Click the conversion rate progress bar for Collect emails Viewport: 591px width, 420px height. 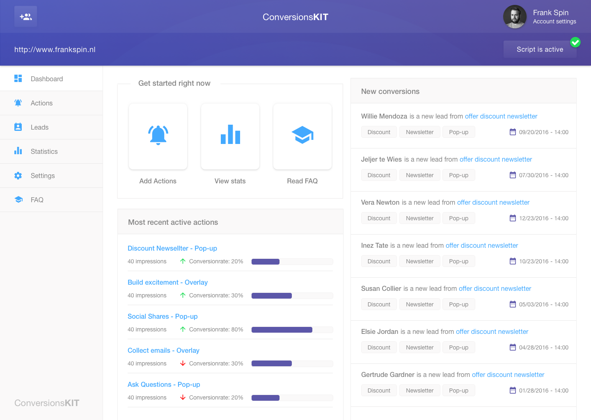click(x=292, y=363)
